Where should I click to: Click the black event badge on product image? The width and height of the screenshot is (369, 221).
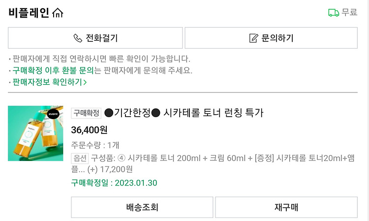pyautogui.click(x=53, y=114)
